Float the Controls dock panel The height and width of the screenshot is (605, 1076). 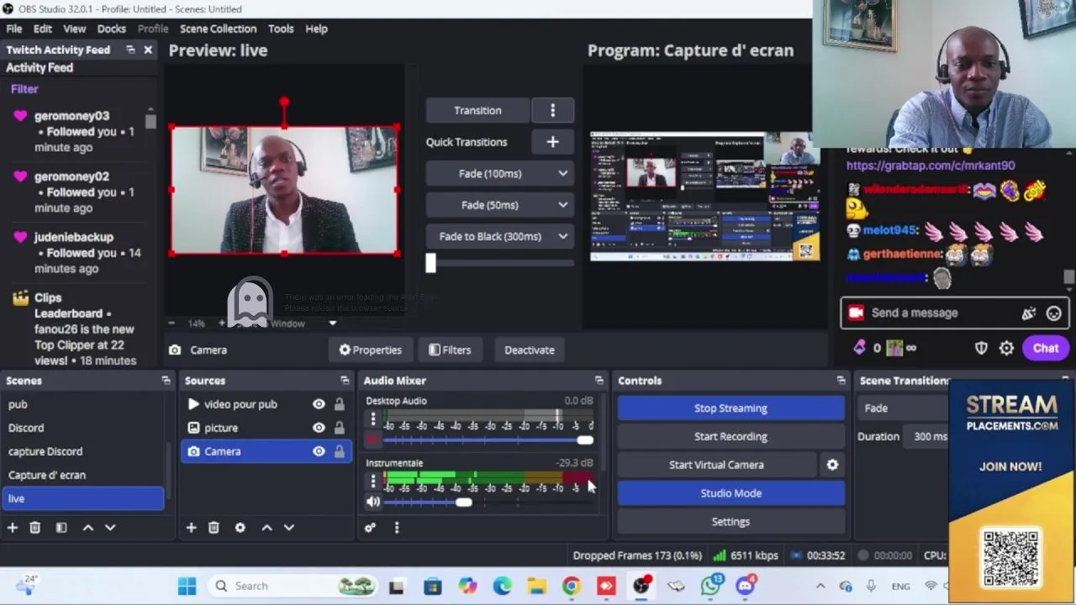[x=841, y=381]
